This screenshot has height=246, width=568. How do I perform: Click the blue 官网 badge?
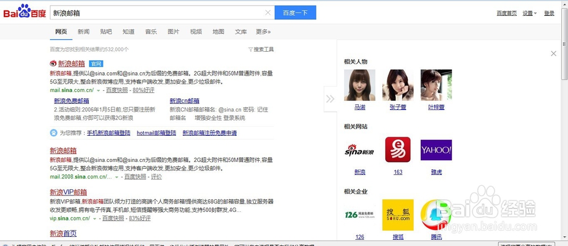click(x=97, y=64)
